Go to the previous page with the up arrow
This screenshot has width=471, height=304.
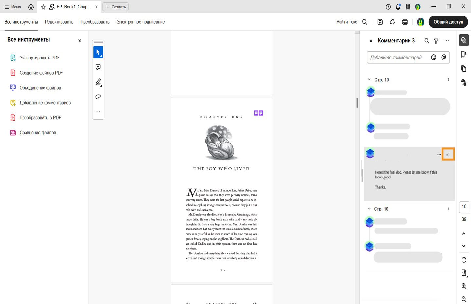[x=464, y=234]
